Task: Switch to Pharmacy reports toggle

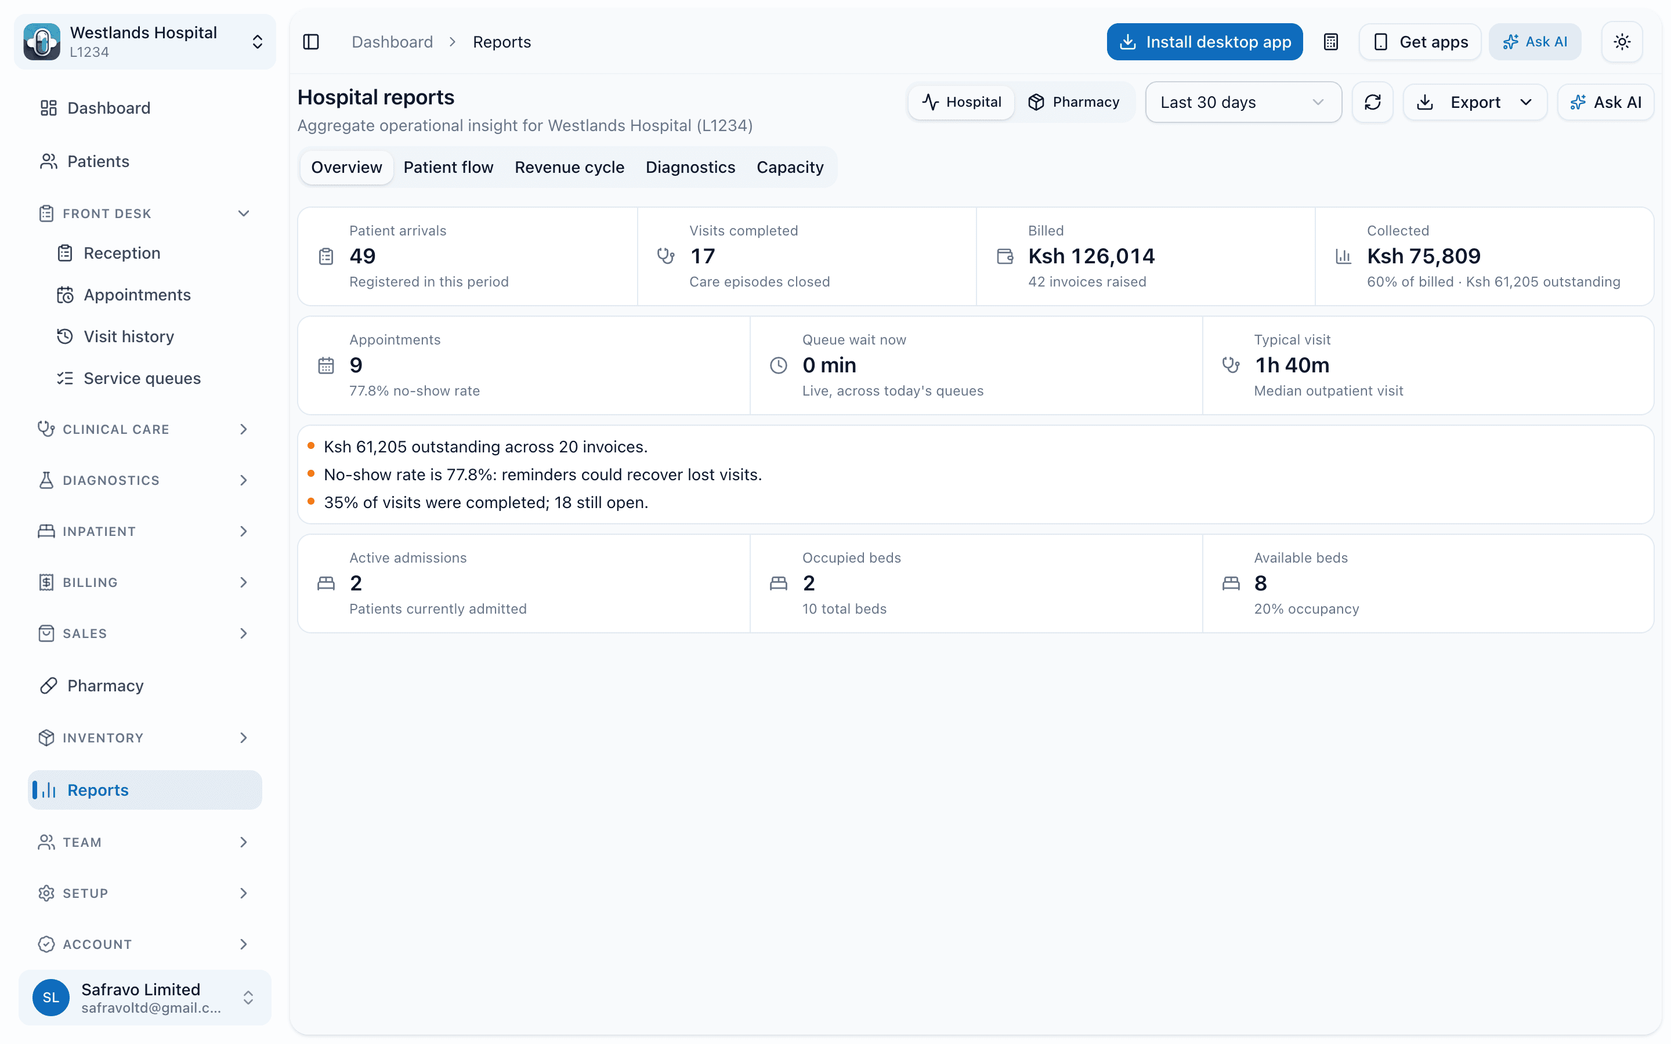Action: (x=1074, y=102)
